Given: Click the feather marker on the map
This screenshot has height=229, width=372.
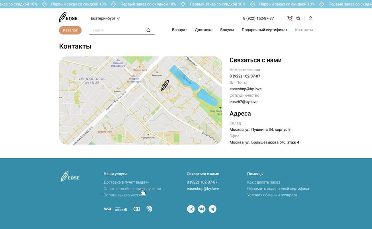Looking at the screenshot, I should 165,85.
